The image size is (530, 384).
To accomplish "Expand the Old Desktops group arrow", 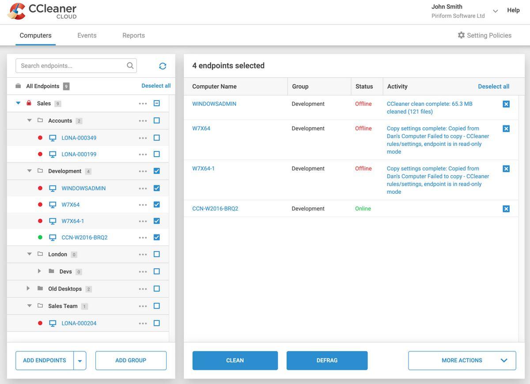I will pyautogui.click(x=28, y=288).
